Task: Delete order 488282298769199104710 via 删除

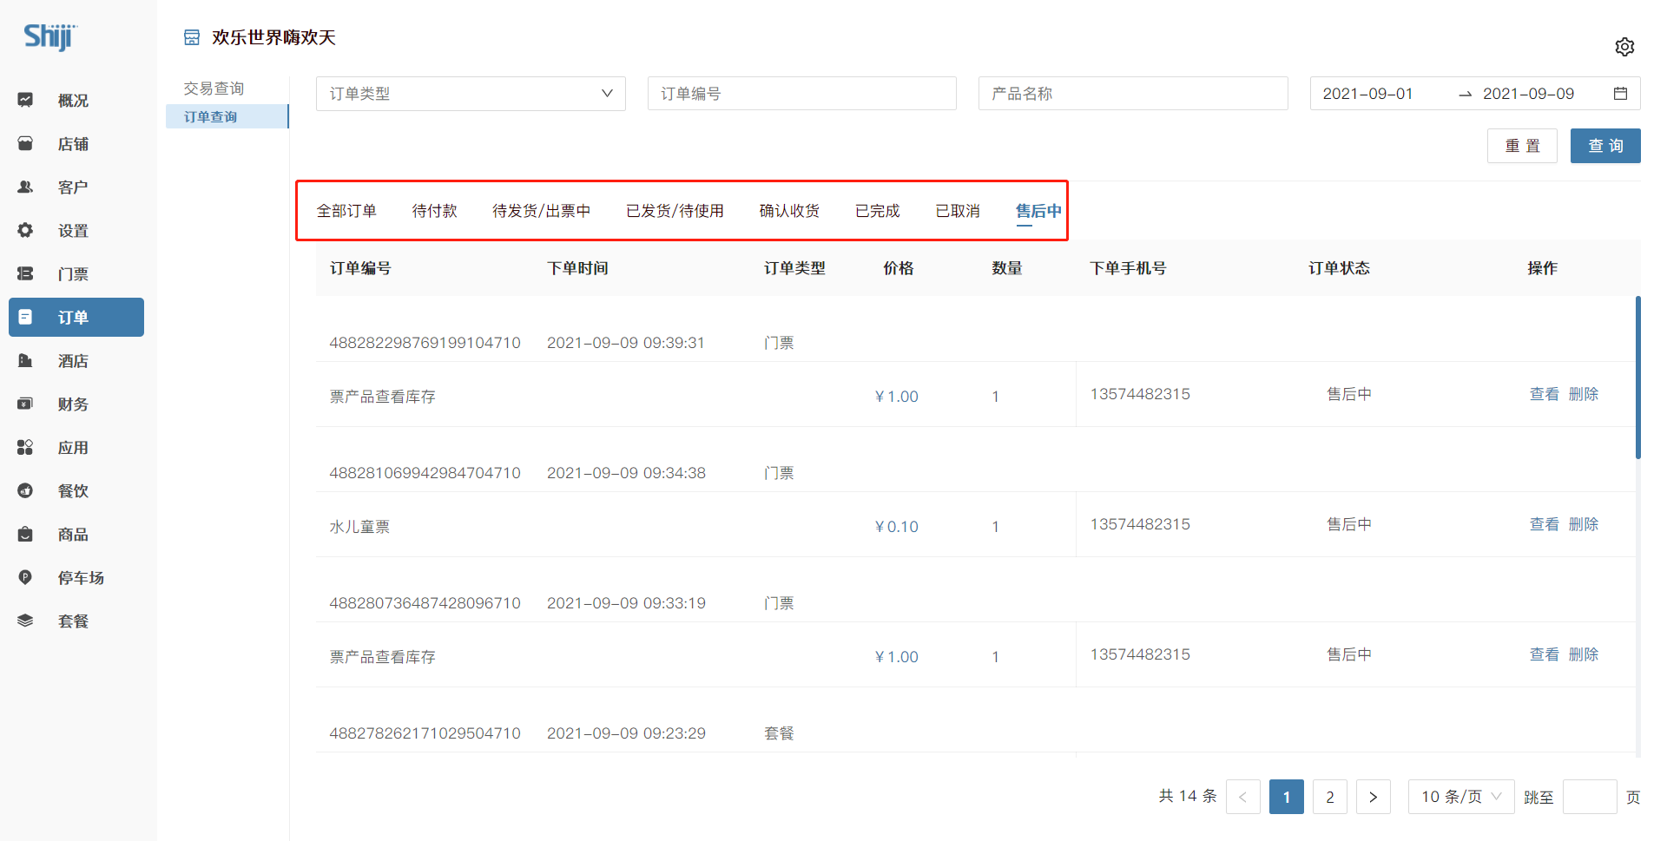Action: (x=1584, y=394)
